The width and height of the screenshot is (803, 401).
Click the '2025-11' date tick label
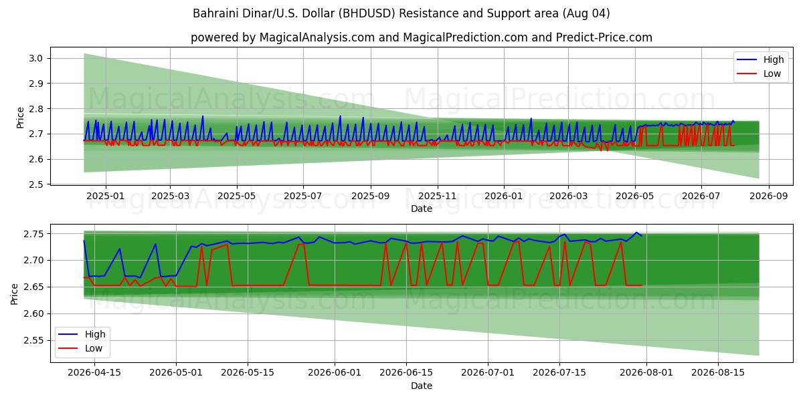tap(438, 196)
